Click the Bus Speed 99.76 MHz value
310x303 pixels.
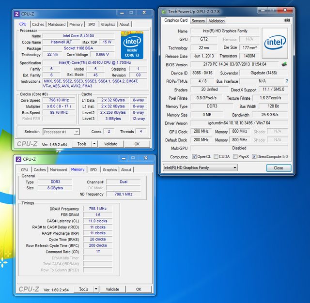pyautogui.click(x=59, y=112)
